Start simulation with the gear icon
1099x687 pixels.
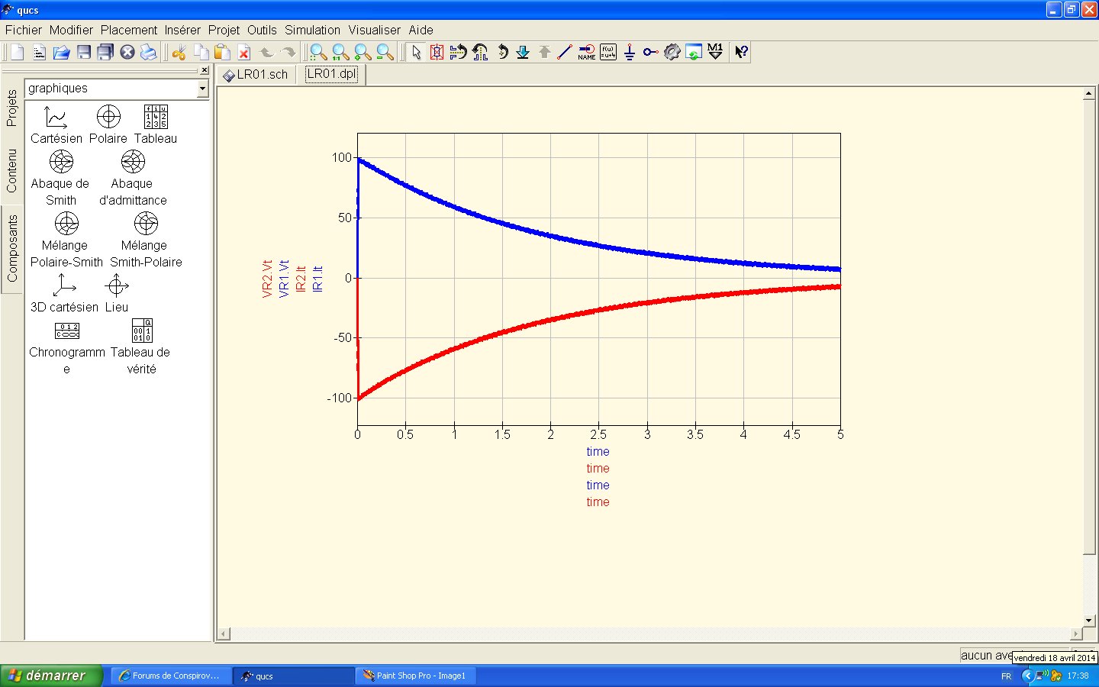[x=672, y=52]
